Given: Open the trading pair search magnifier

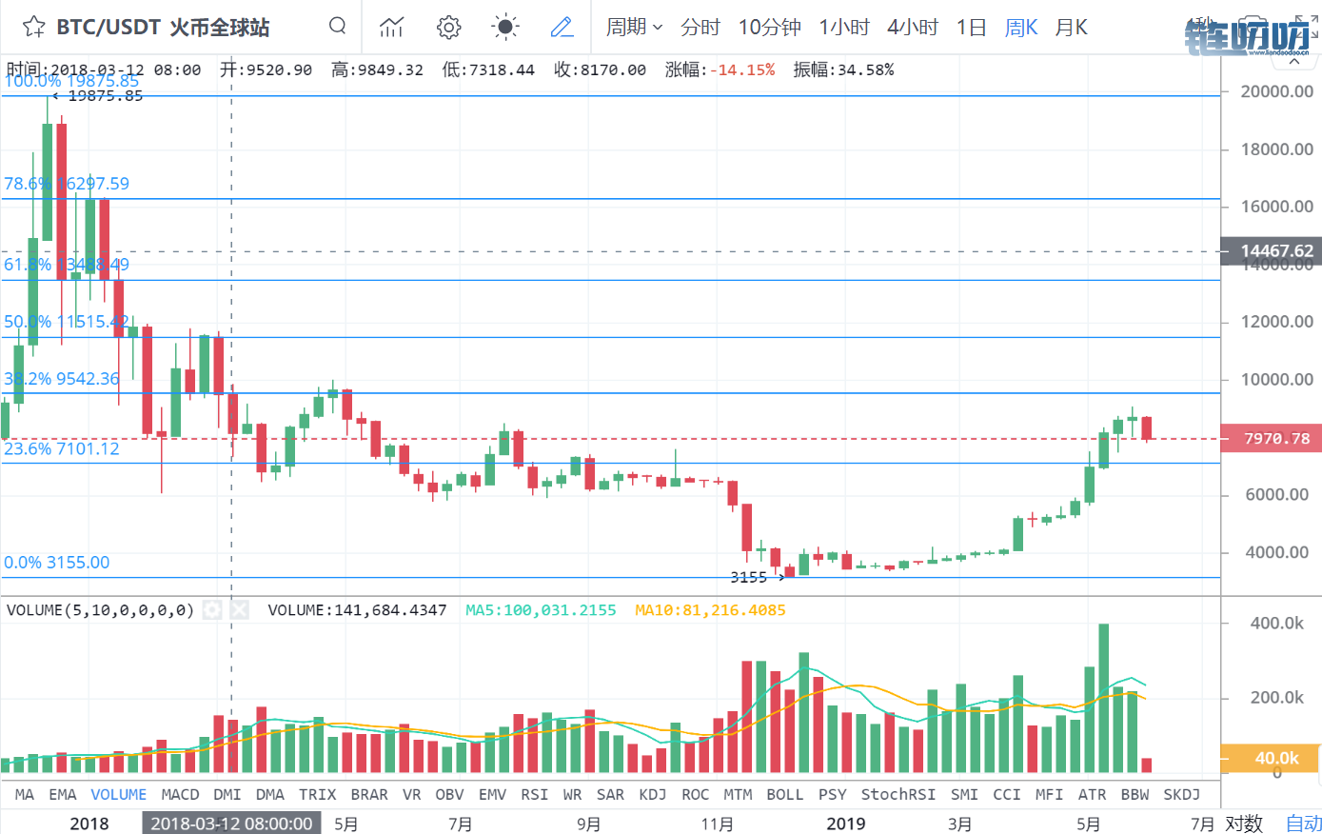Looking at the screenshot, I should [x=338, y=26].
